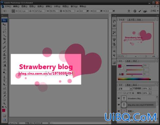This screenshot has height=125, width=160.
Task: Select the Eraser tool
Action: click(4, 62)
